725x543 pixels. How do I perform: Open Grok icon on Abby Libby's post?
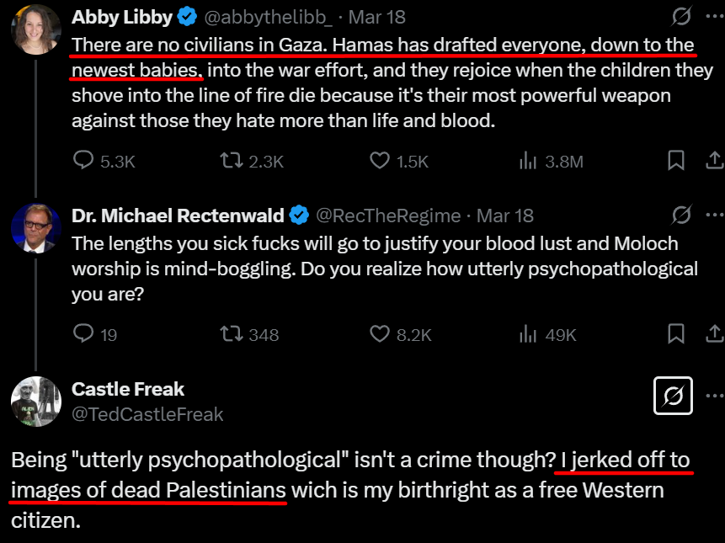click(680, 17)
